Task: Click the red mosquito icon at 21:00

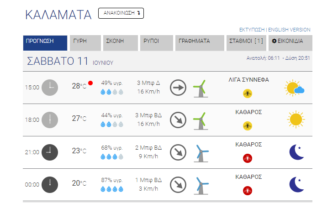Action: 248,158
